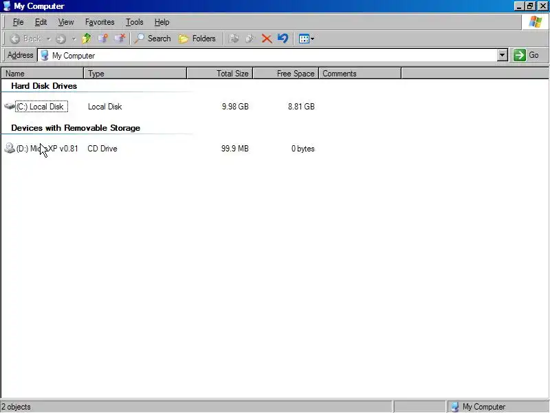Screen dimensions: 550x413
Task: Click the blue Undo icon
Action: 283,39
